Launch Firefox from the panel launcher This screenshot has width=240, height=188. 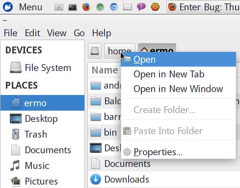86,7
